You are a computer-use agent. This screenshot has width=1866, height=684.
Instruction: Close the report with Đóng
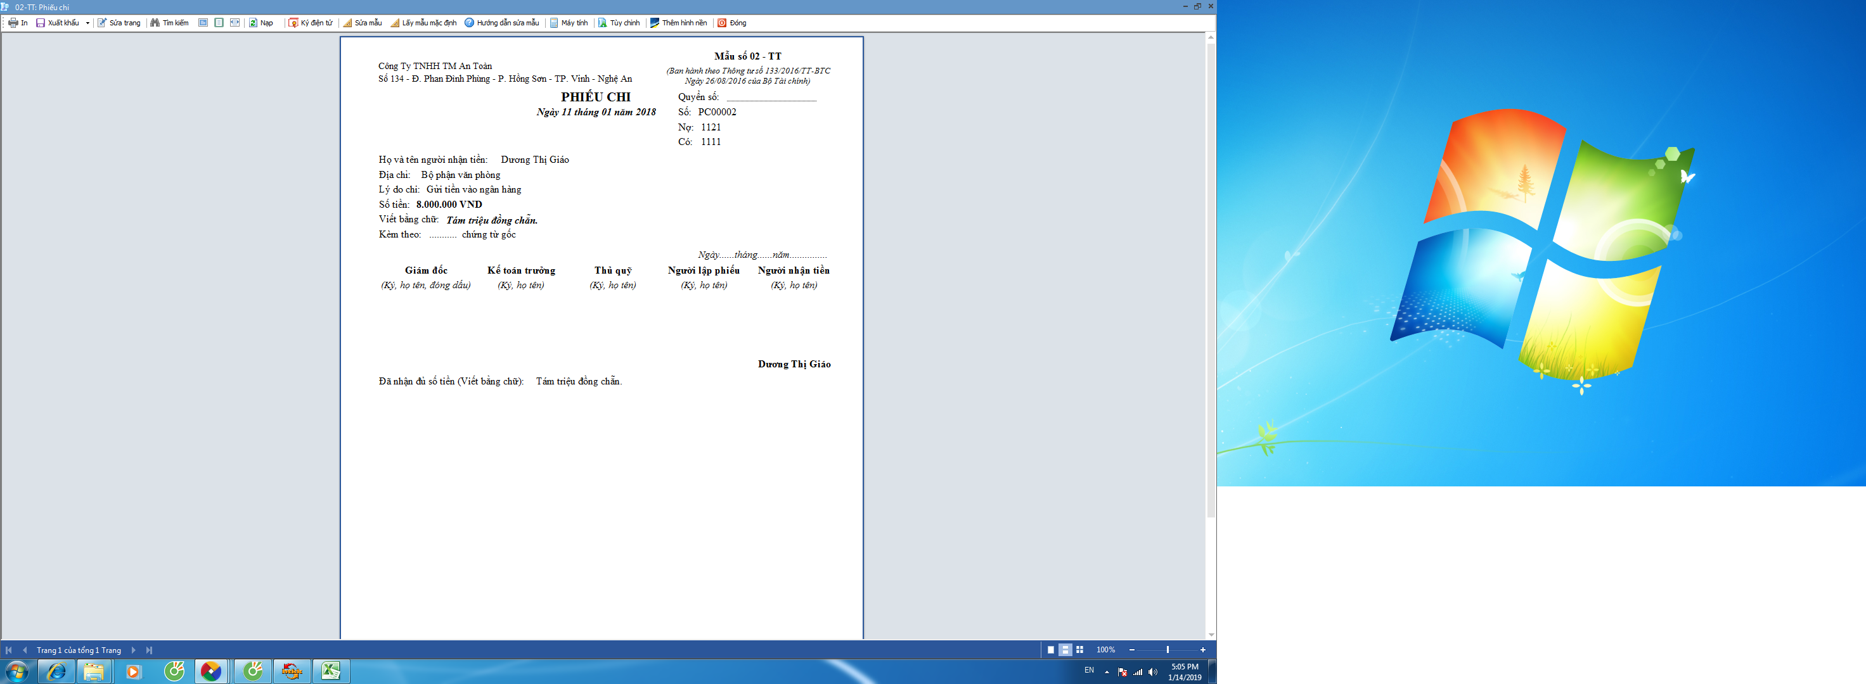732,23
